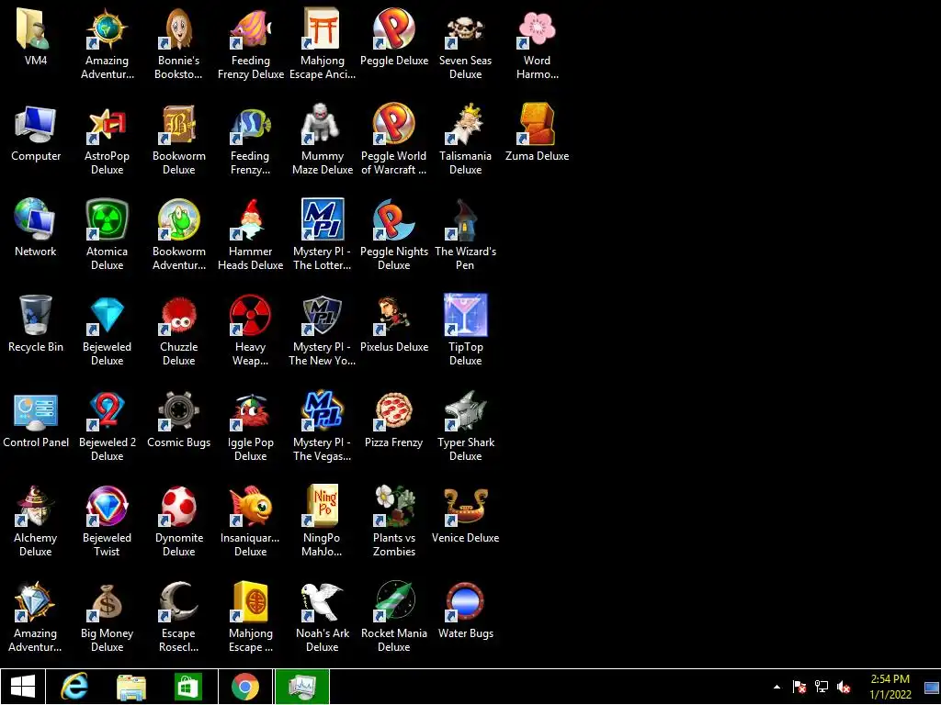Screen dimensions: 941x705
Task: Select Mahjong Escape yellow tile icon
Action: point(250,601)
